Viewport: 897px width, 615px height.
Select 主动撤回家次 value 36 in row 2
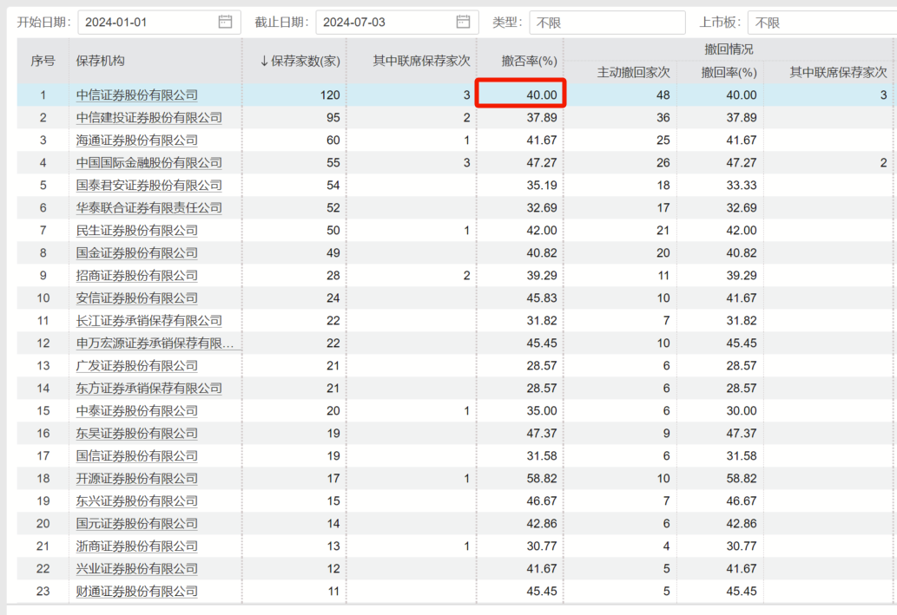(x=663, y=118)
